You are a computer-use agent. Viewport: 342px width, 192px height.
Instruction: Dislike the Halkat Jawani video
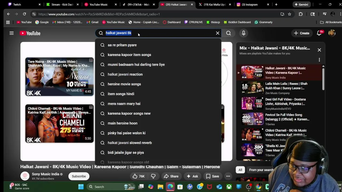point(153,176)
